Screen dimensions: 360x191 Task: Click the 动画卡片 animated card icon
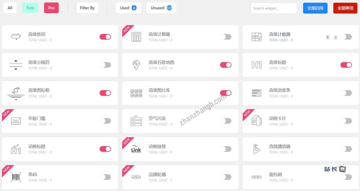(256, 121)
